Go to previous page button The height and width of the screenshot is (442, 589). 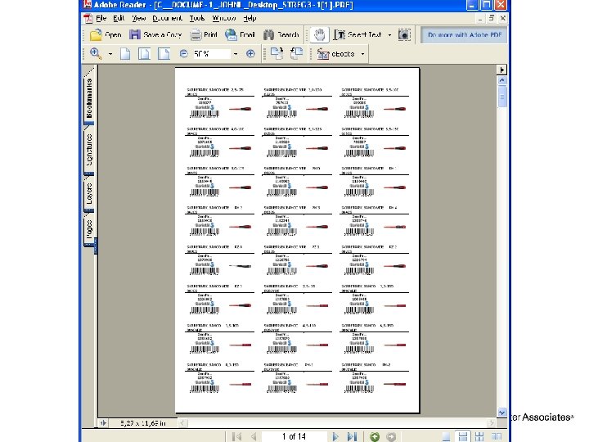pos(254,436)
